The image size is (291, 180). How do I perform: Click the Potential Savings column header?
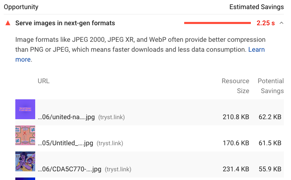(x=271, y=86)
